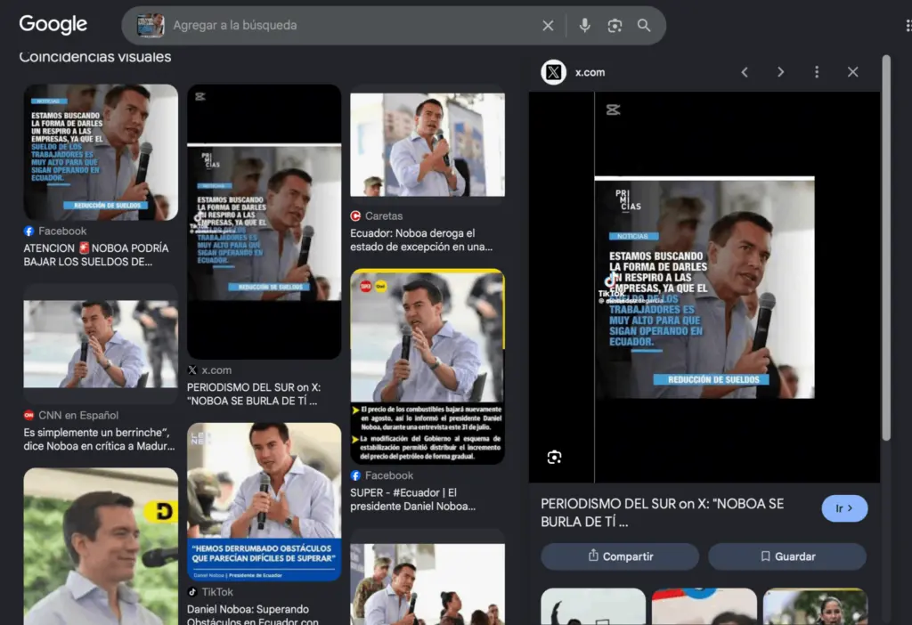Open Facebook result 'ATENCION NOBOA PODRÍA BAJAR'
This screenshot has height=625, width=912.
(96, 255)
